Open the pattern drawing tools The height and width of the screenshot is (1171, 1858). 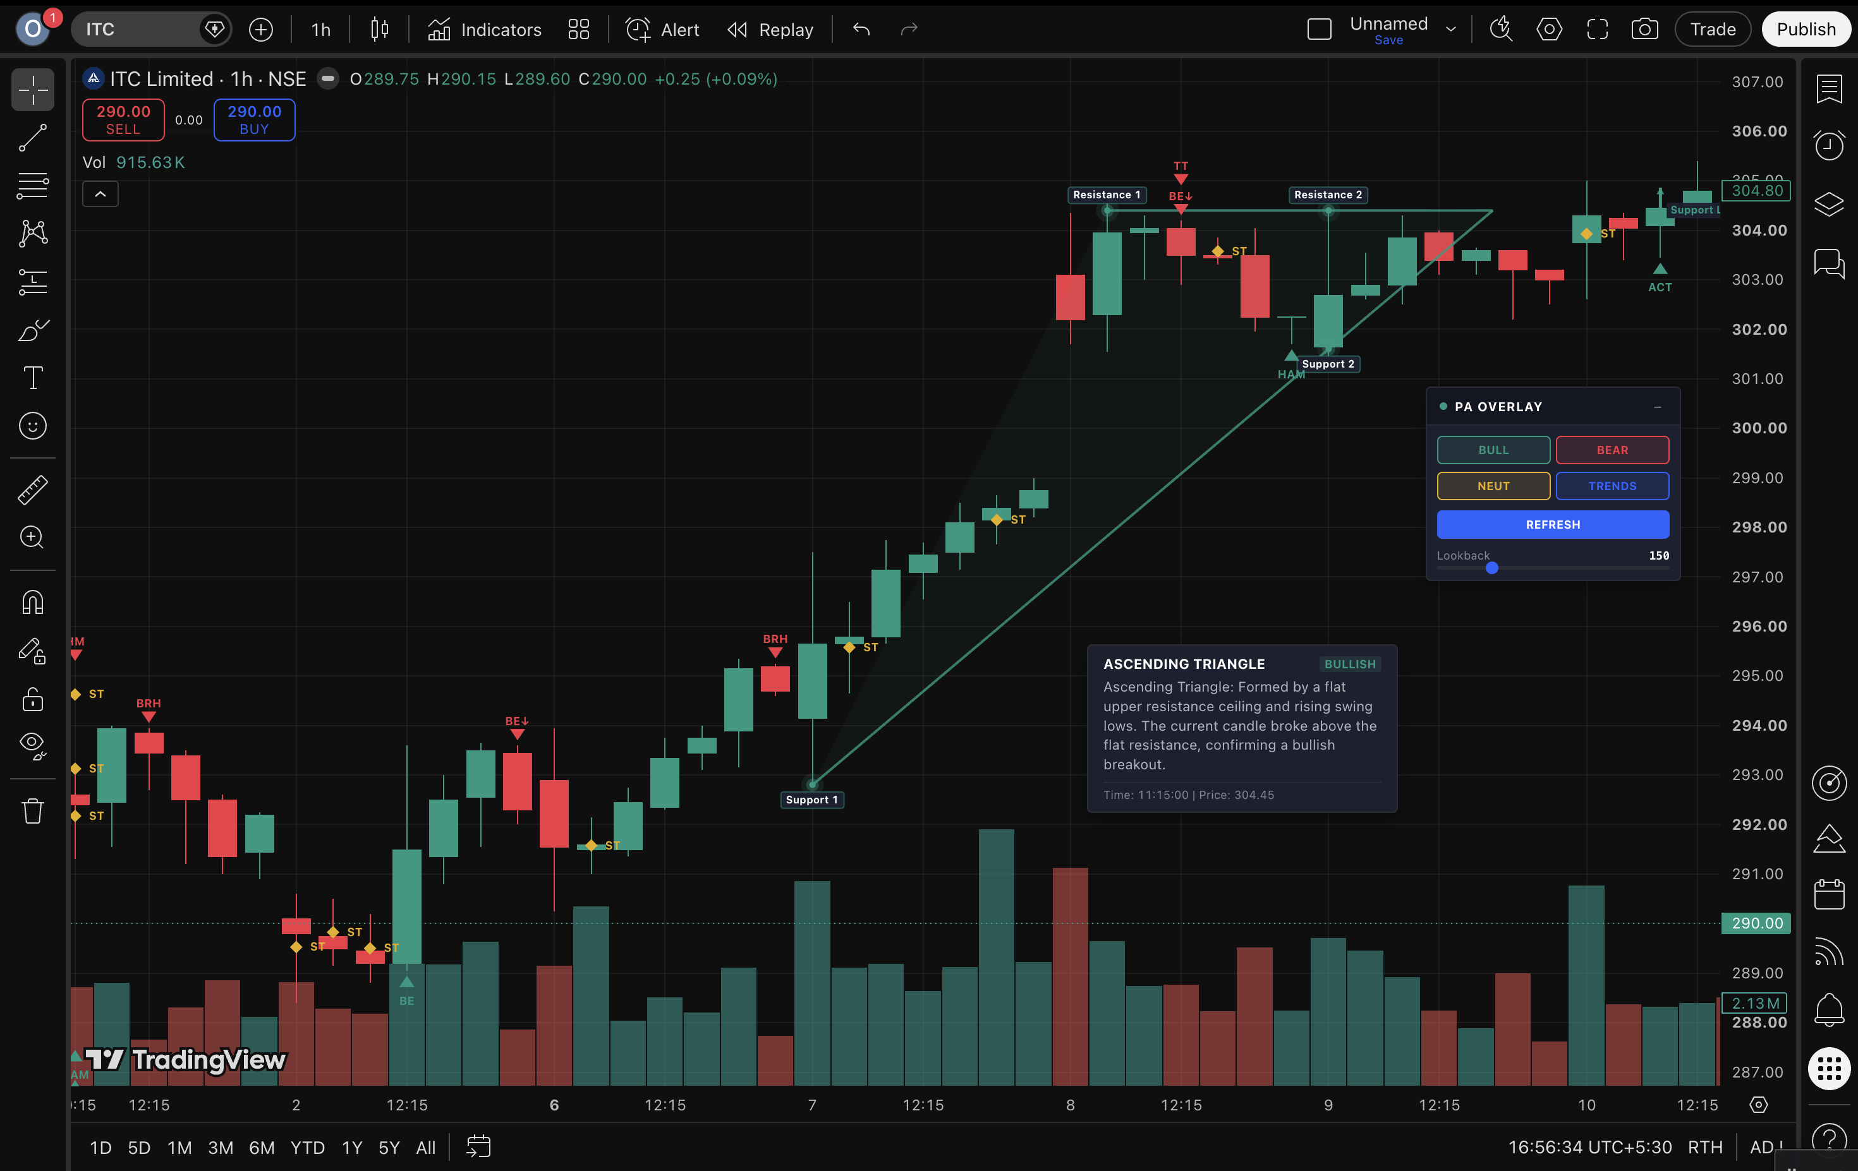click(x=32, y=234)
